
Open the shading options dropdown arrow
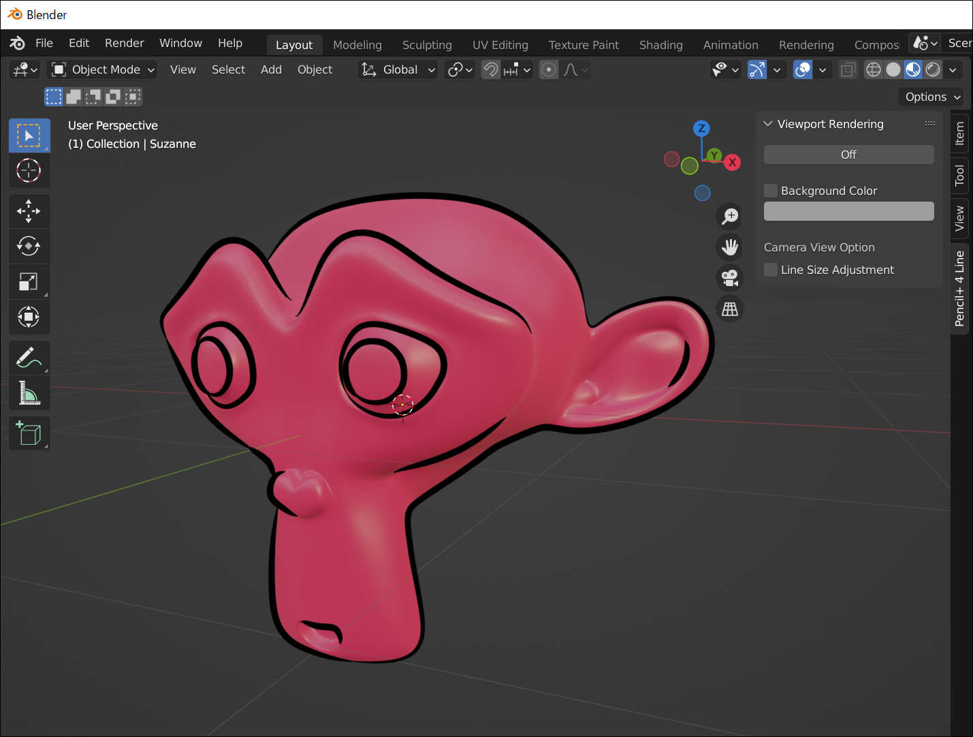point(953,69)
